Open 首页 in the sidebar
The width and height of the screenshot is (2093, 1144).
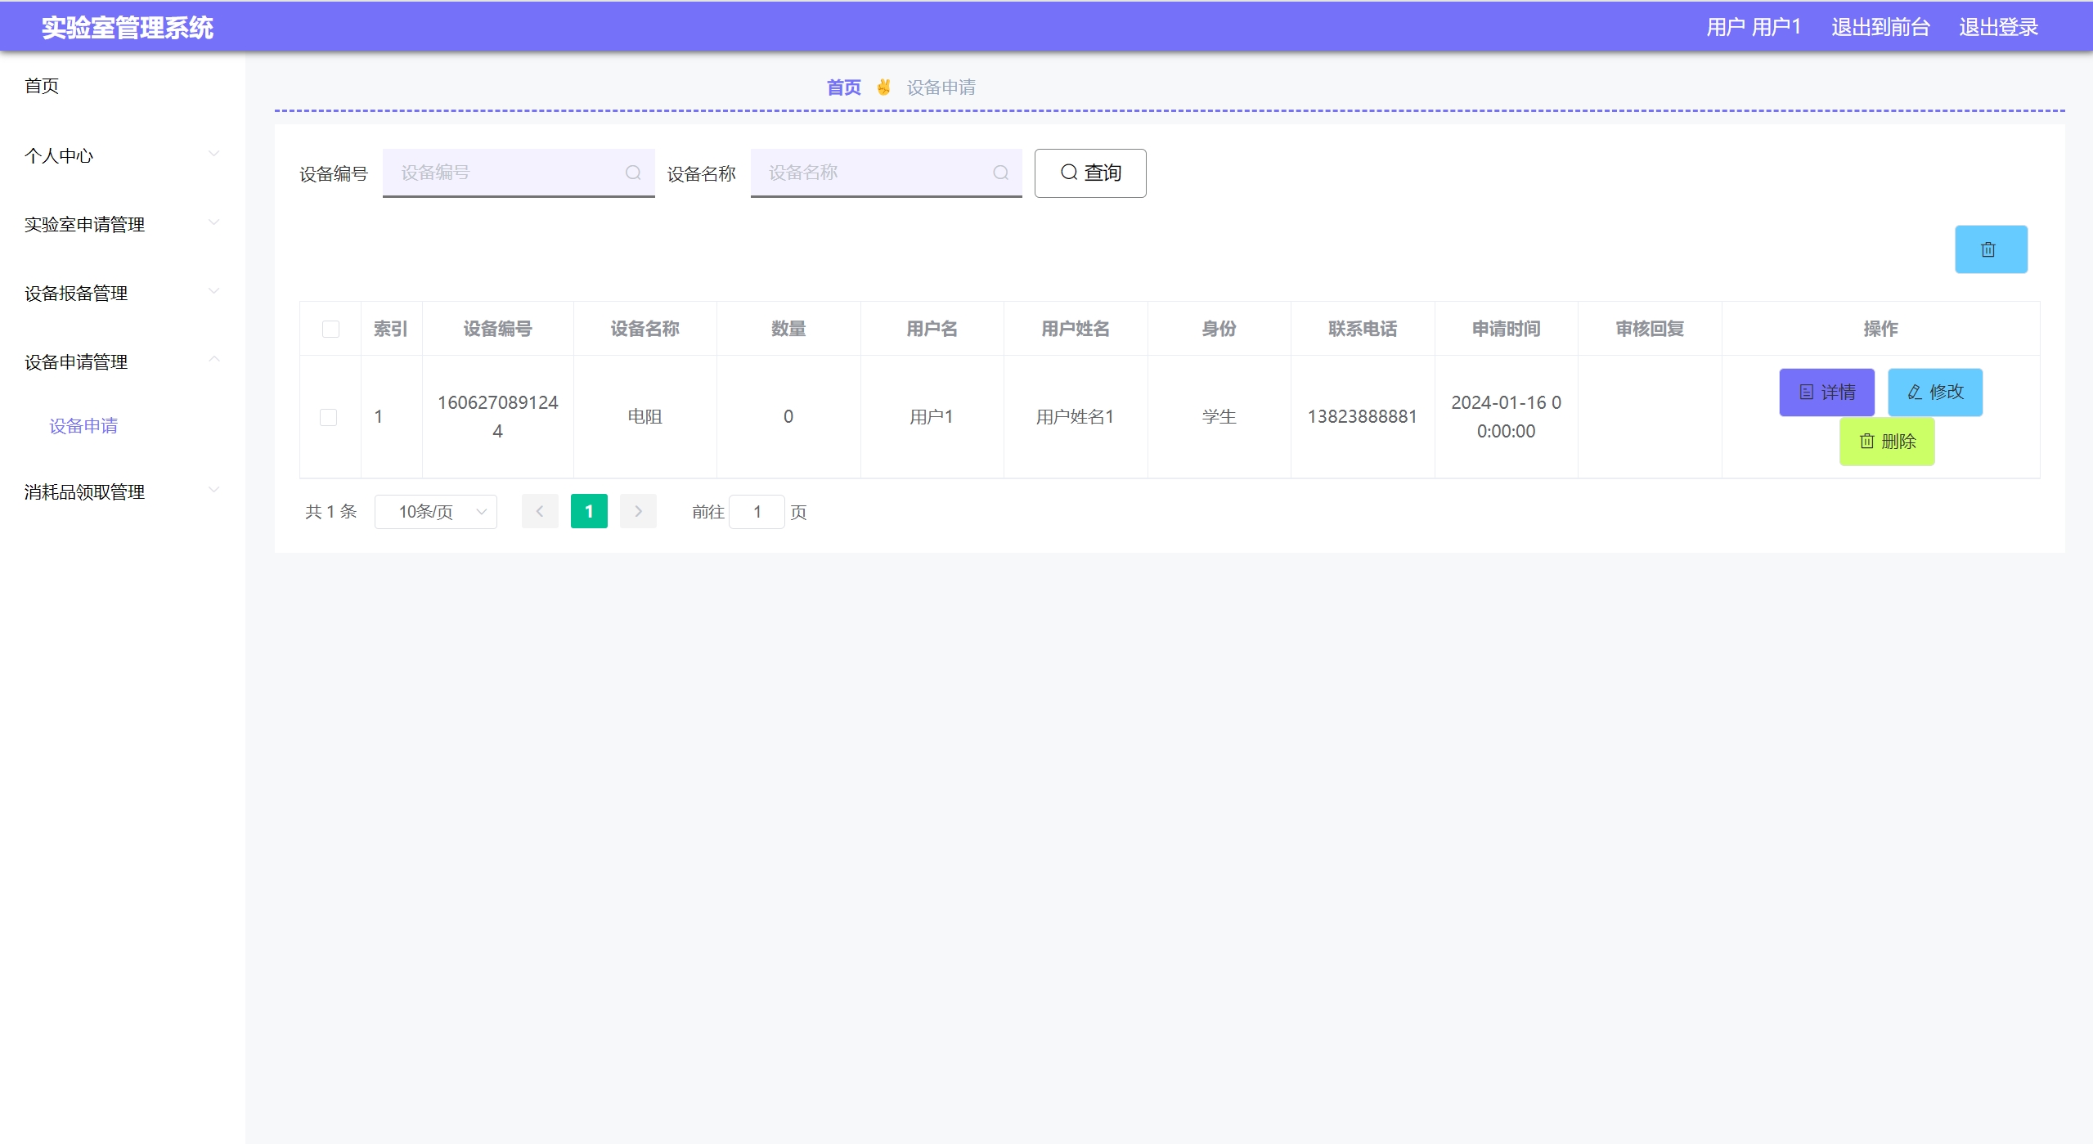42,86
